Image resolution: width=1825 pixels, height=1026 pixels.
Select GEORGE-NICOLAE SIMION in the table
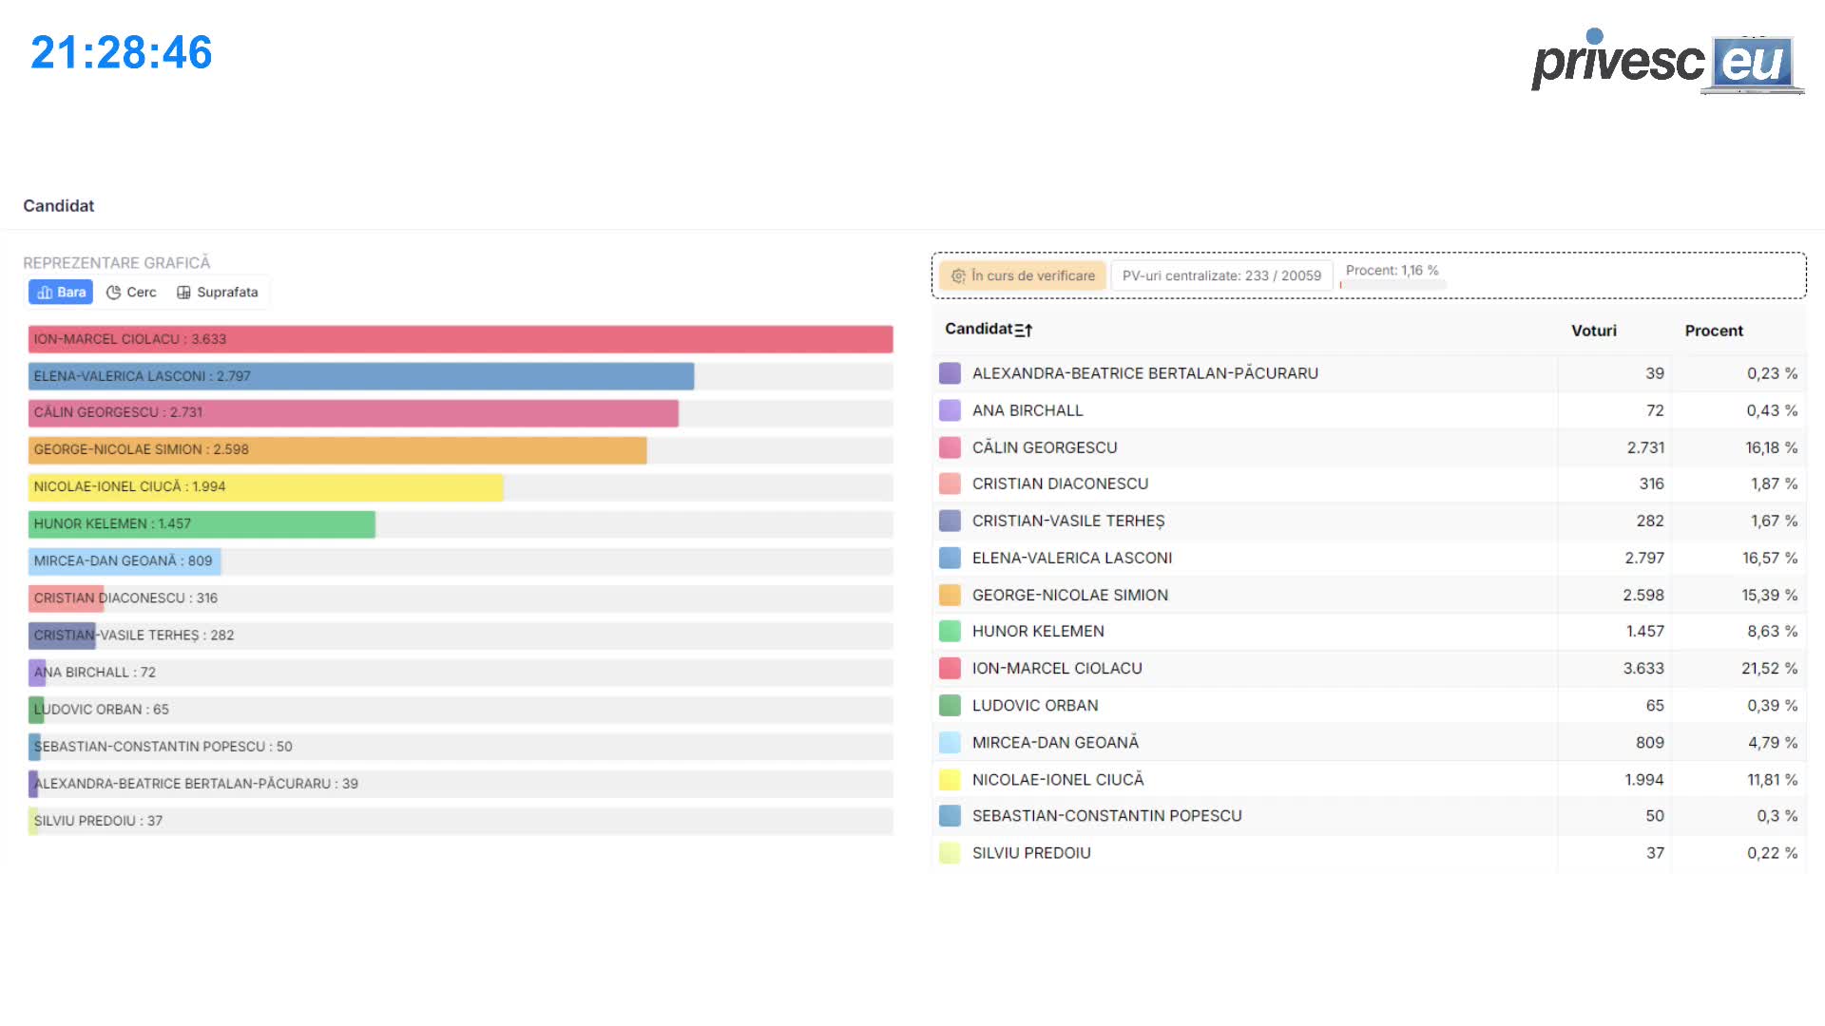pyautogui.click(x=1070, y=595)
